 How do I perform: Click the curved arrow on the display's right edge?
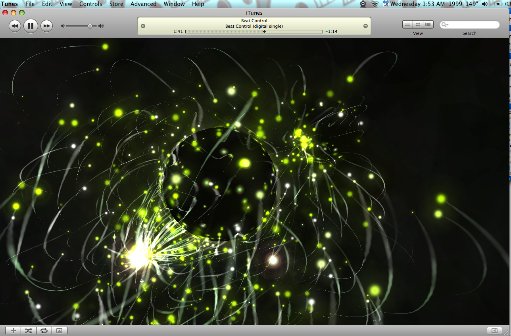[x=365, y=26]
